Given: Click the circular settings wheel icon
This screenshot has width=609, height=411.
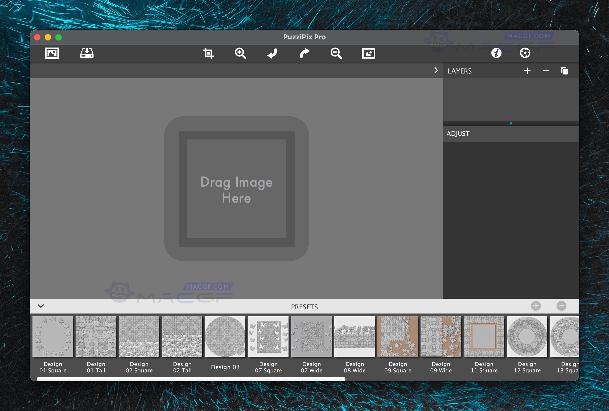Looking at the screenshot, I should (525, 53).
